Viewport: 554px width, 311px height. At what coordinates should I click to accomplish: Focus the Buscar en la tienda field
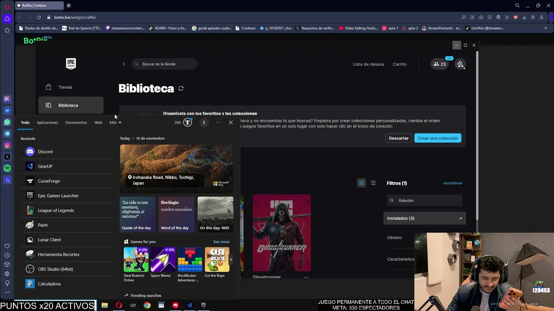click(x=164, y=64)
